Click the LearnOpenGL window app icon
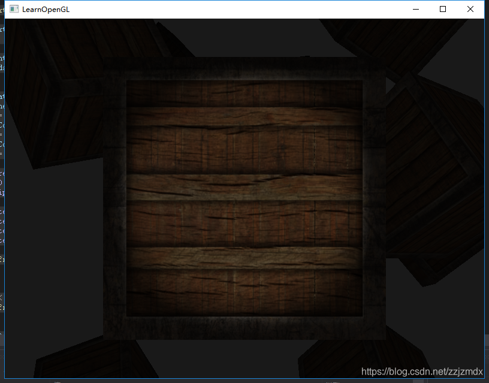Screen dimensions: 489x383 coord(14,9)
